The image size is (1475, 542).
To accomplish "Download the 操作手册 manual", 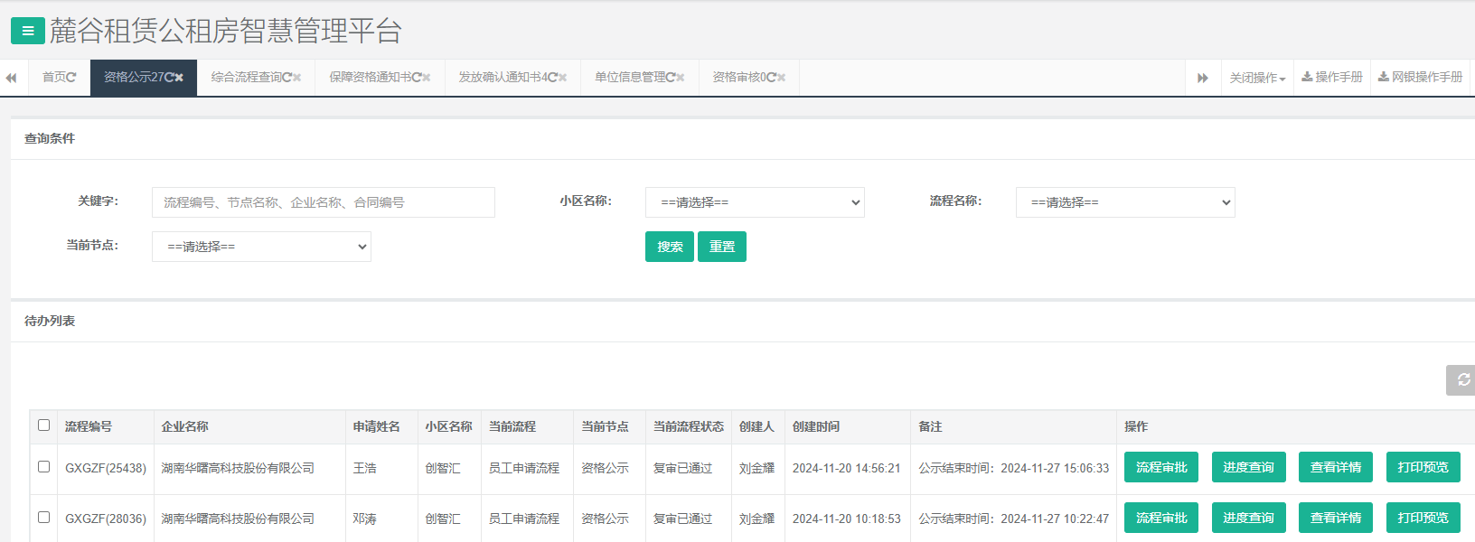I will click(x=1331, y=78).
